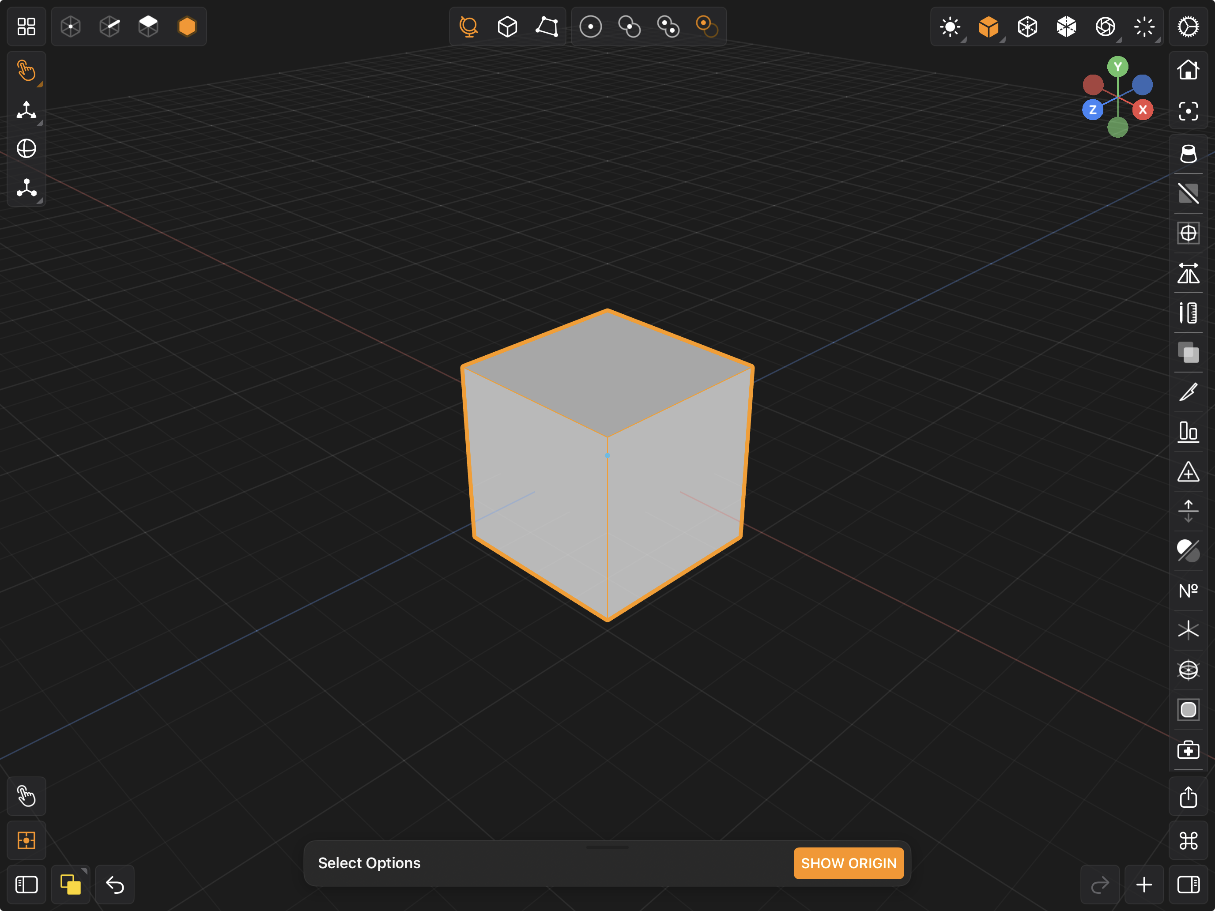Activate the lasso globe selection icon
1215x911 pixels.
pyautogui.click(x=468, y=26)
